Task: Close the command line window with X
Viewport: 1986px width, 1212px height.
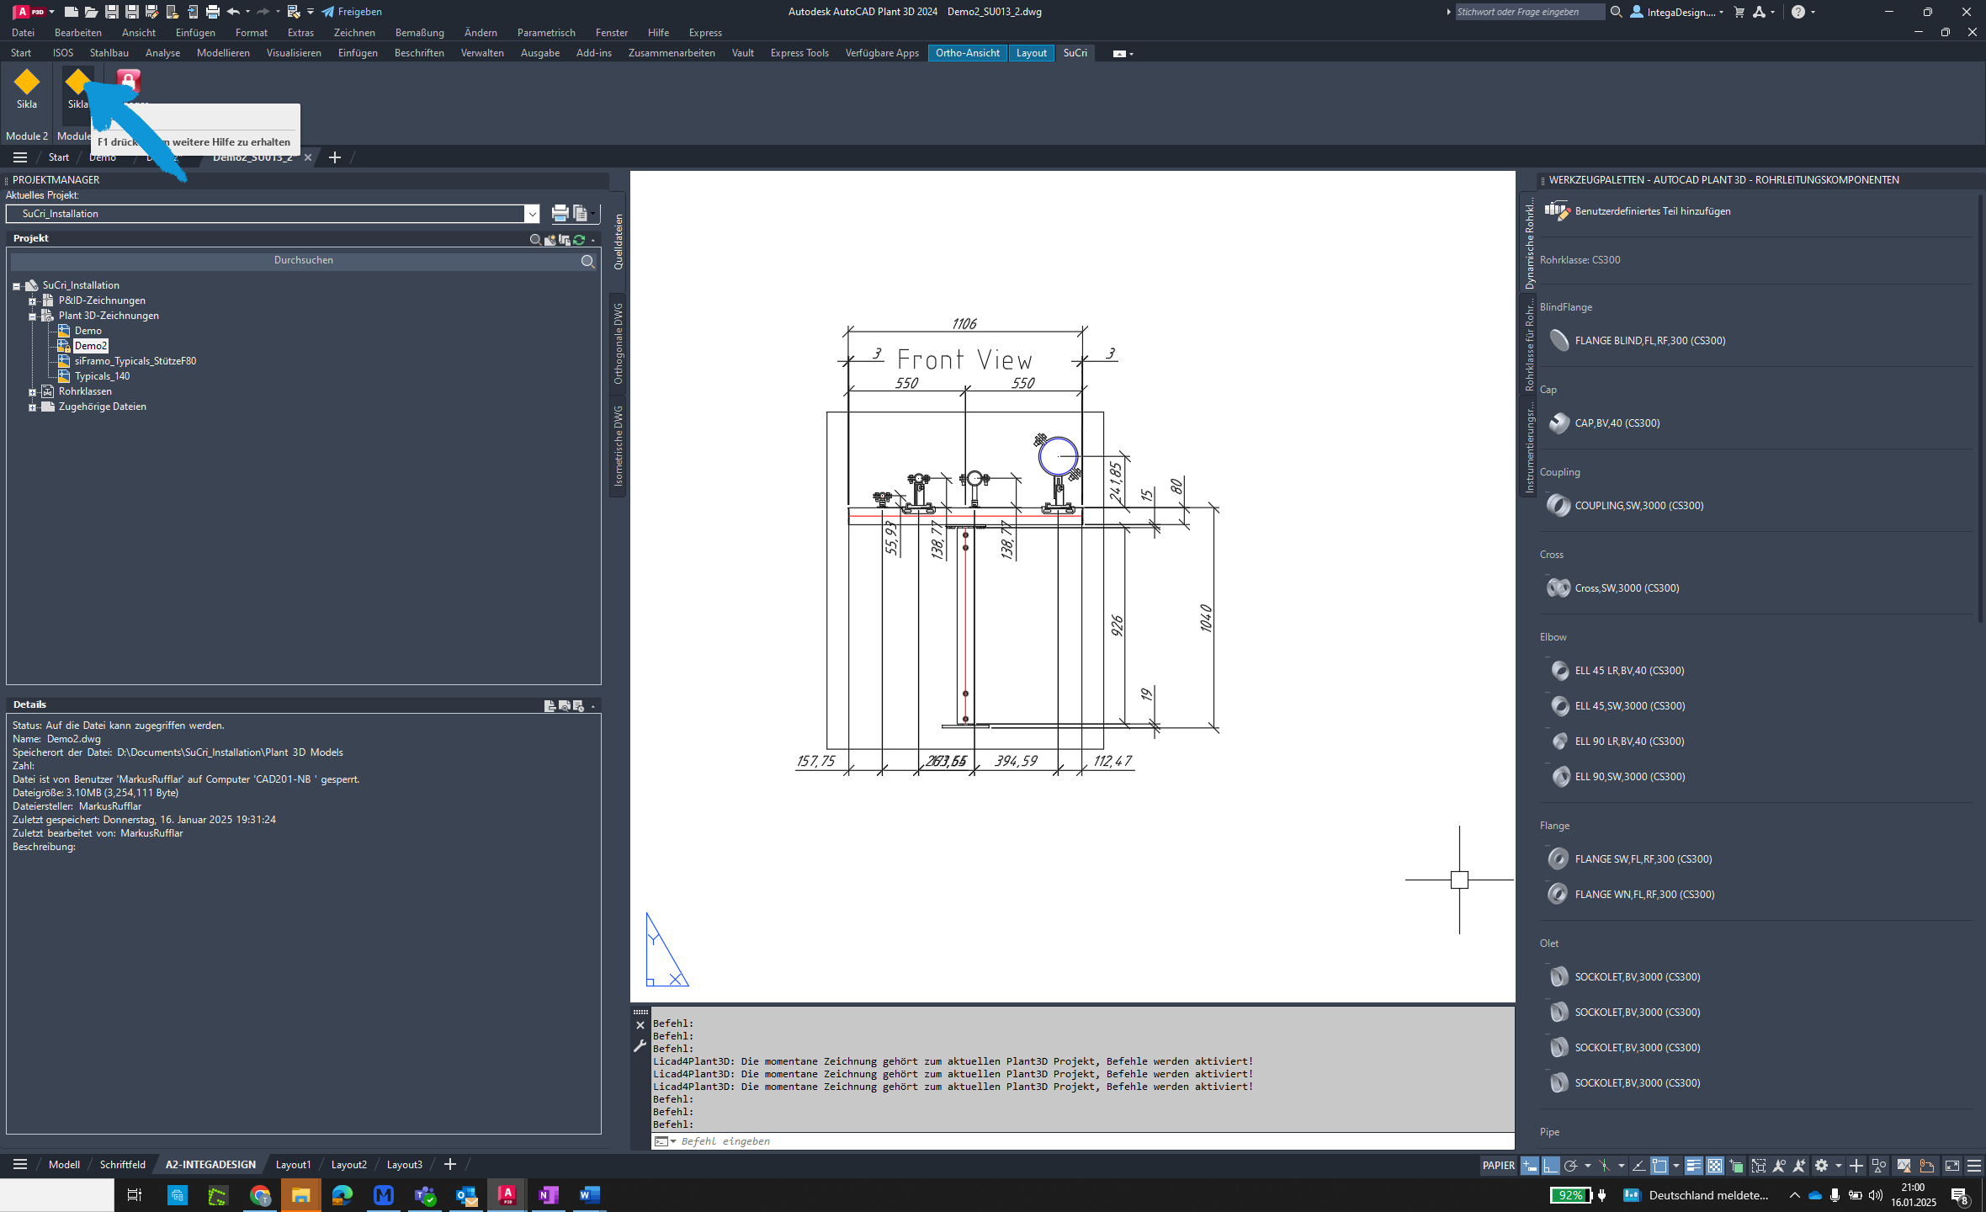Action: tap(640, 1025)
